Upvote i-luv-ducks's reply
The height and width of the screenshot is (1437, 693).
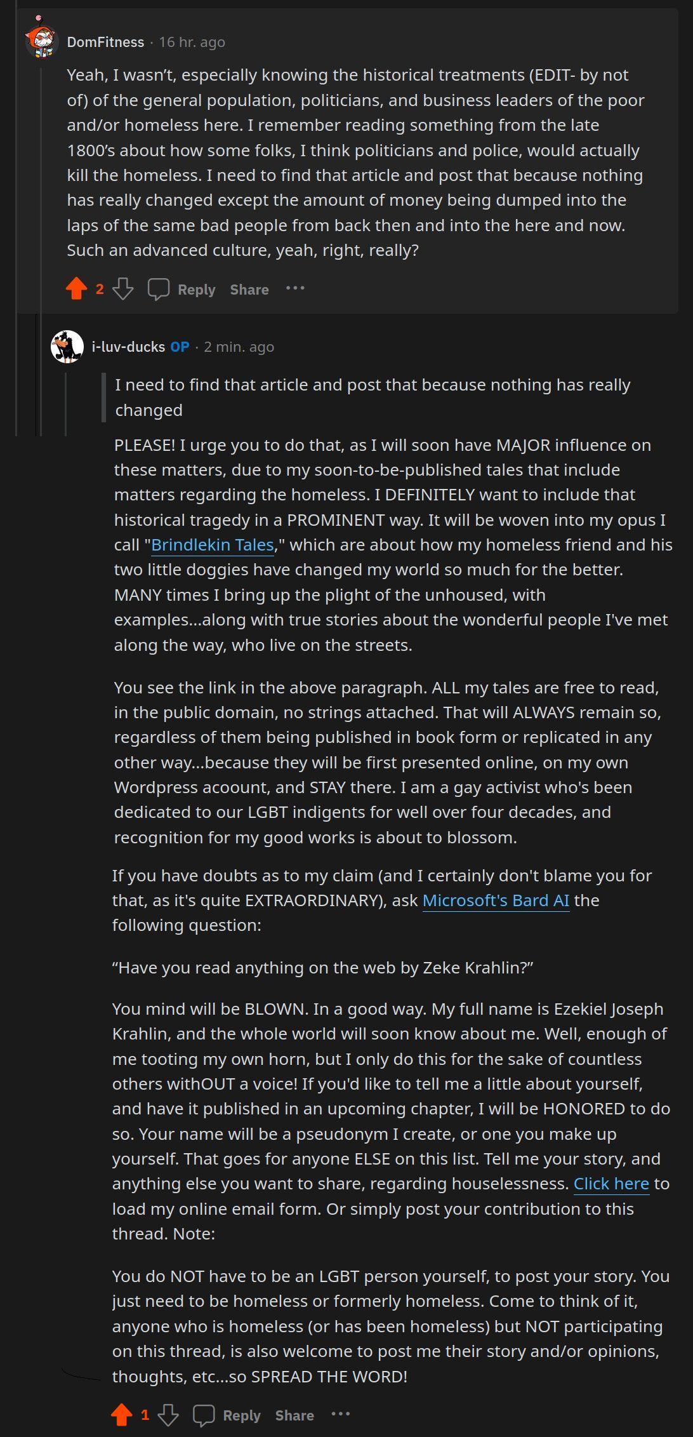[x=122, y=1415]
